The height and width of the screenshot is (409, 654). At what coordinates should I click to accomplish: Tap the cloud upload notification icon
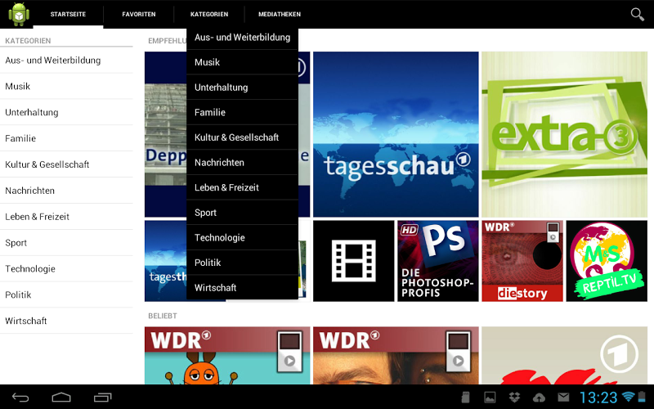[x=539, y=398]
